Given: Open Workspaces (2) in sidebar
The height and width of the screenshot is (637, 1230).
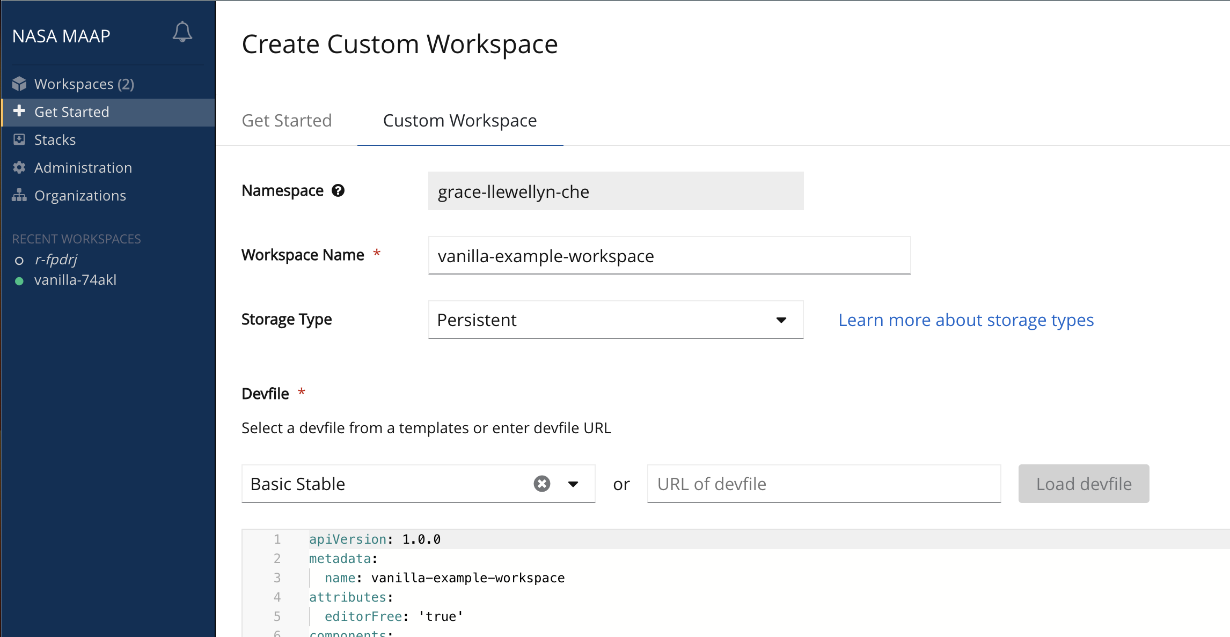Looking at the screenshot, I should pos(108,84).
